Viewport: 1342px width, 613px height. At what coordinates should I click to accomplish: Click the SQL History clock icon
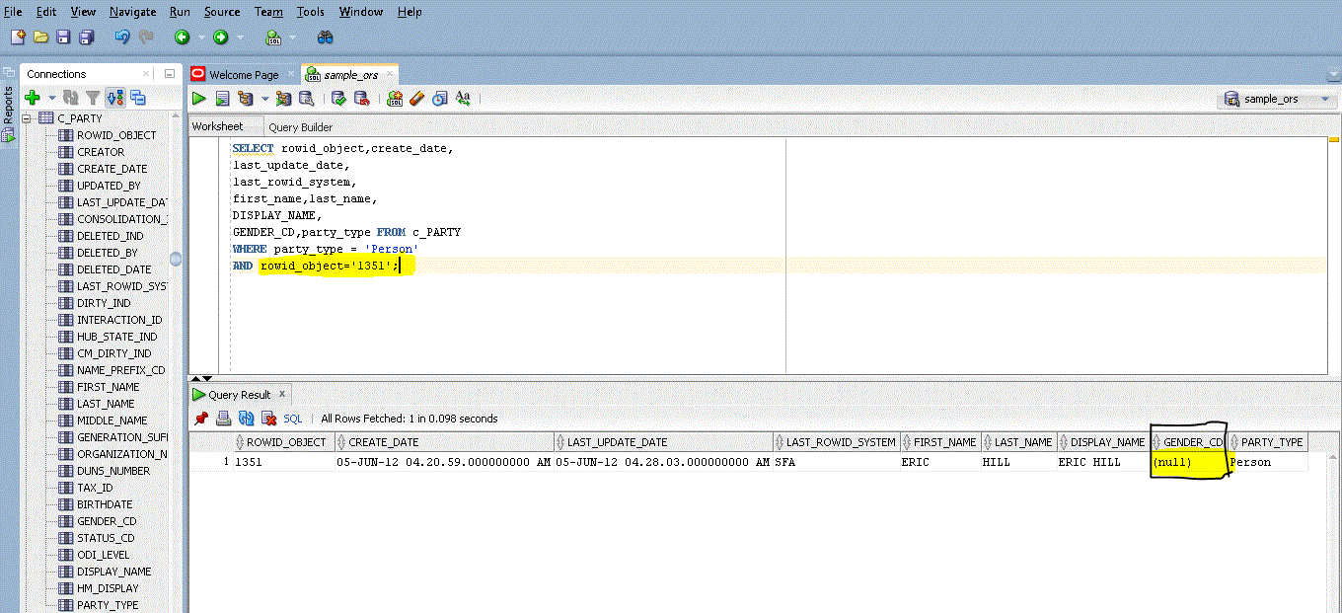(439, 98)
